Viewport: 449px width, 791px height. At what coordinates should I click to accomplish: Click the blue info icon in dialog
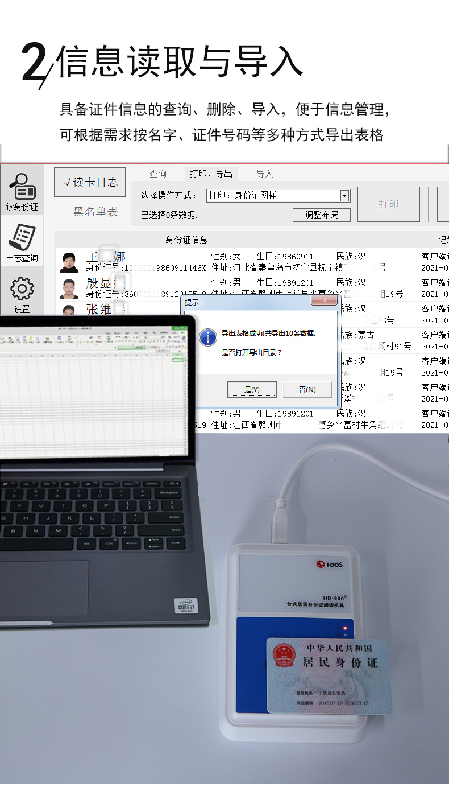(x=207, y=337)
